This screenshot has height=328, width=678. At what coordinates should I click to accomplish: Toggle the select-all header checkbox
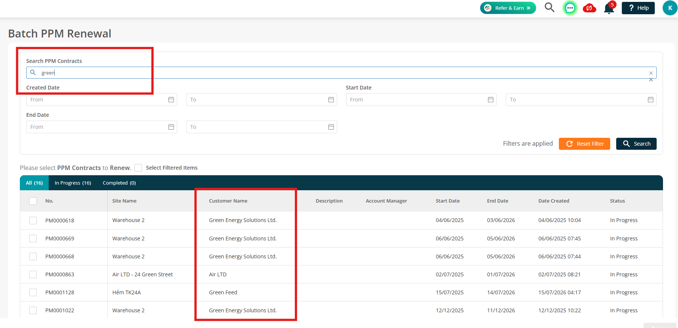pos(33,201)
